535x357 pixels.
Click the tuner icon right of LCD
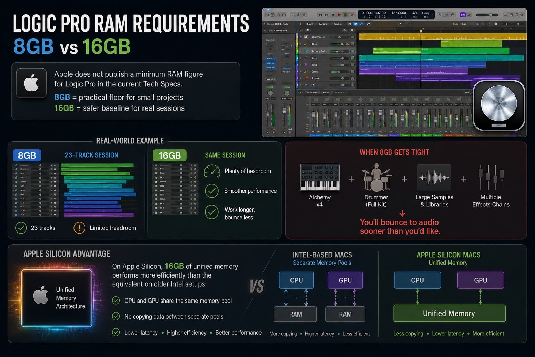(440, 15)
